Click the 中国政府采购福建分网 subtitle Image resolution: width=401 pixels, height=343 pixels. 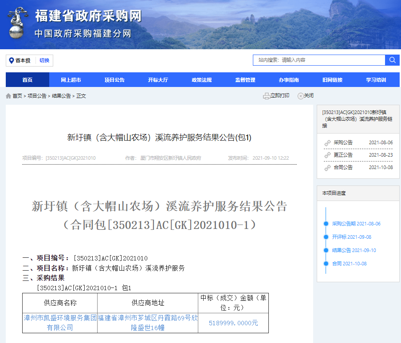pyautogui.click(x=83, y=34)
